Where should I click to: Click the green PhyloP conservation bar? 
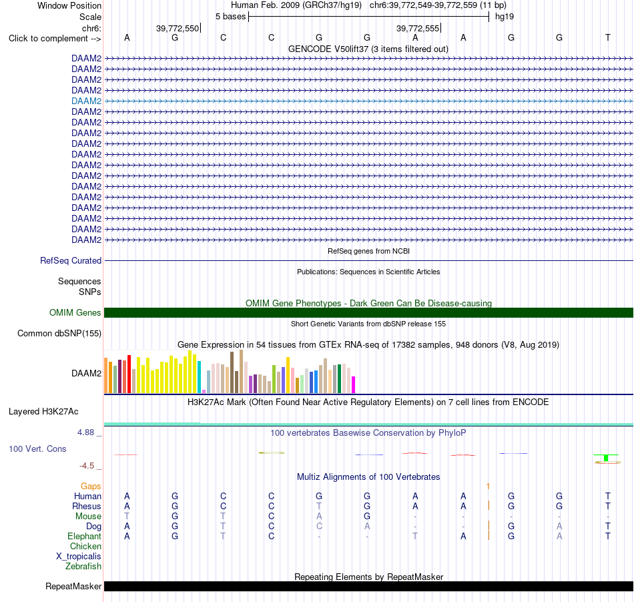pyautogui.click(x=606, y=458)
